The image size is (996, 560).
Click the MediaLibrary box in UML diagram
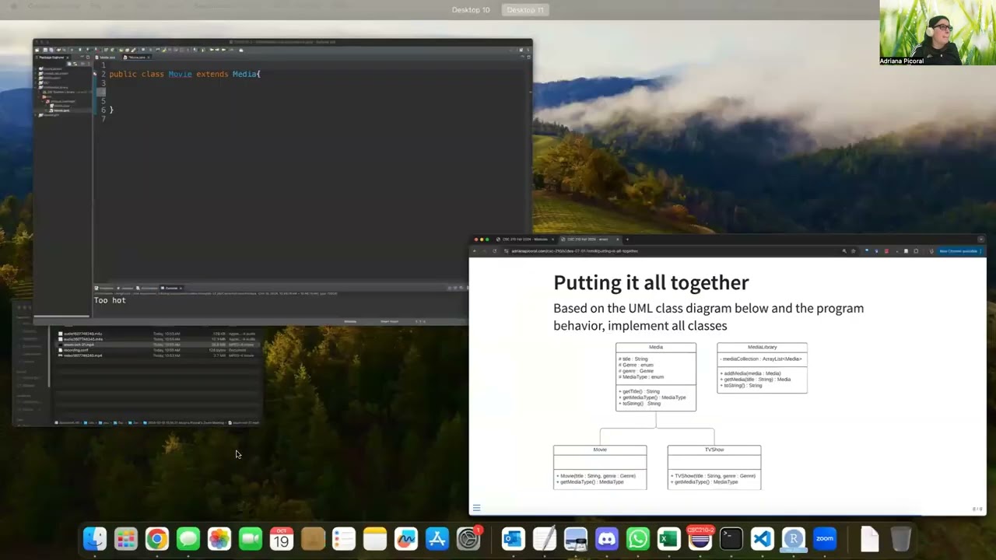coord(762,368)
